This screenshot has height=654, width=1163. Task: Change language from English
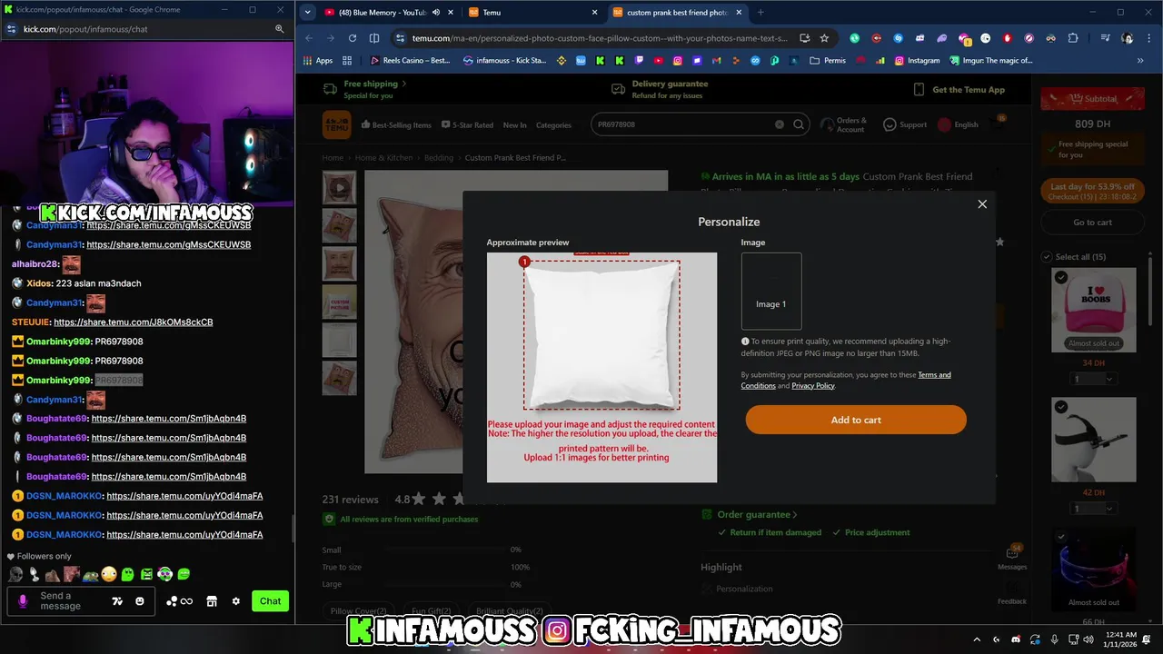pos(959,125)
